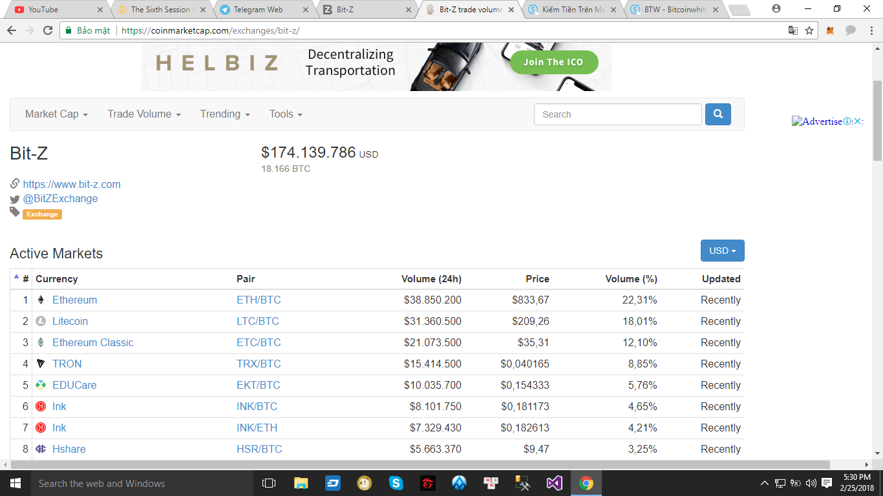Open the UniKey taskbar icon
The height and width of the screenshot is (496, 883).
pos(491,483)
